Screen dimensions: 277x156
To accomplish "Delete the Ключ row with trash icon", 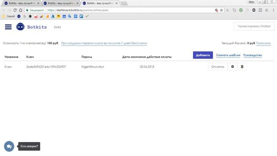I will 242,67.
